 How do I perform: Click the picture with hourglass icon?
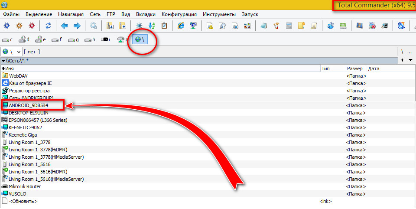(x=360, y=26)
